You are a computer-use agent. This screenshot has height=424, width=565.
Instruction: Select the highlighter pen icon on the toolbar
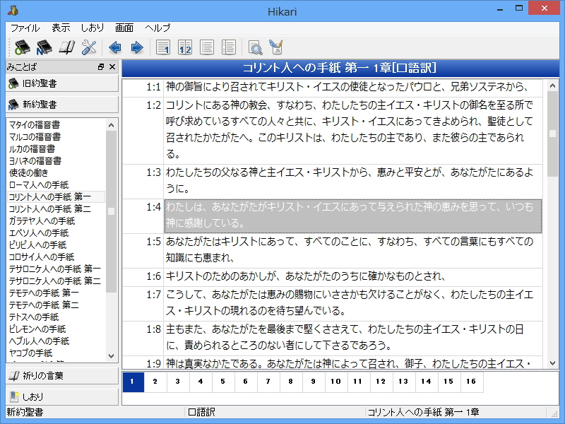275,46
